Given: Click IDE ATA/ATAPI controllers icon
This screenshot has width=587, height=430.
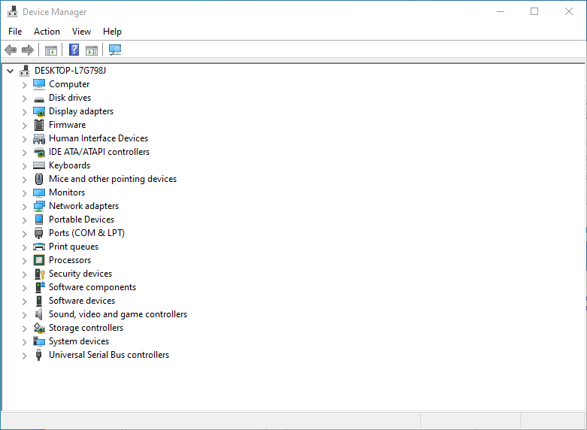Looking at the screenshot, I should point(39,152).
